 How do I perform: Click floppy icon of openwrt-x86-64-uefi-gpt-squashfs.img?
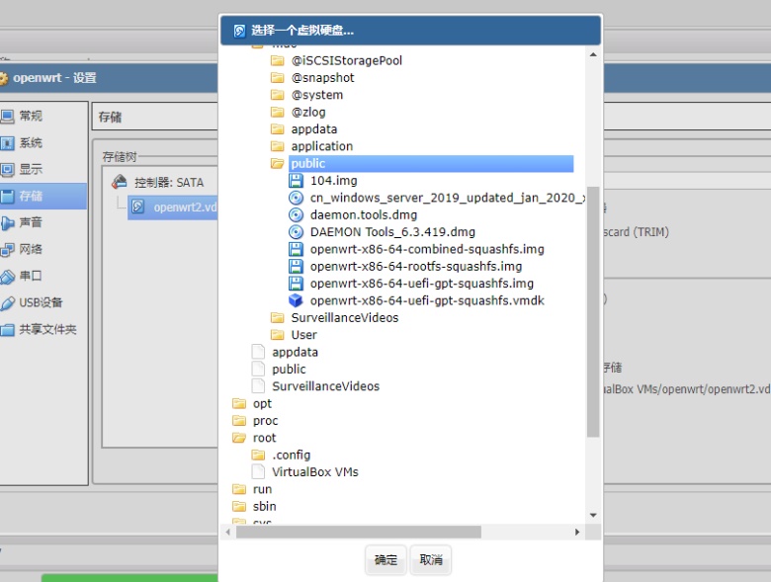(x=296, y=284)
